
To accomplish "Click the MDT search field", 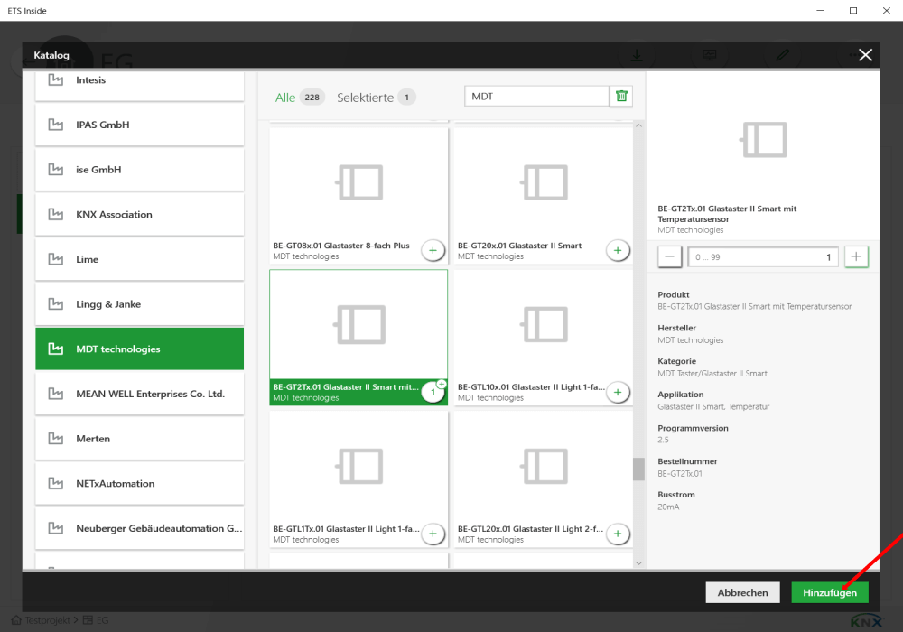I will tap(537, 97).
